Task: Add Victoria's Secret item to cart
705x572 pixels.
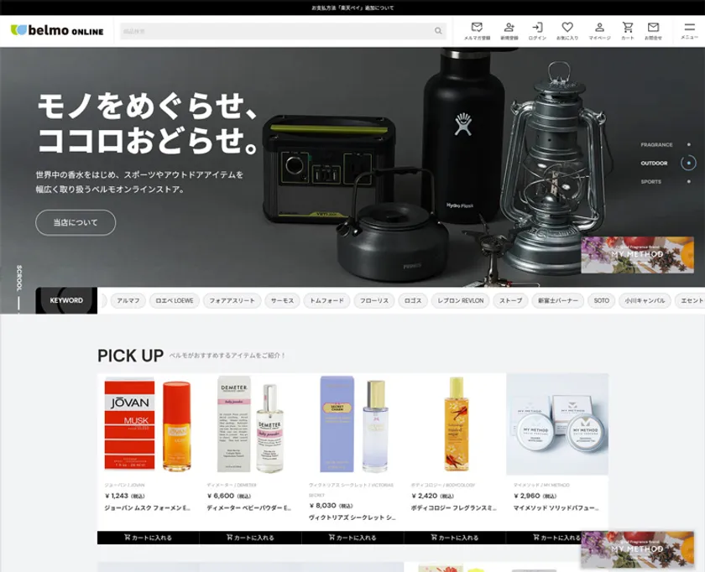Action: coord(353,538)
